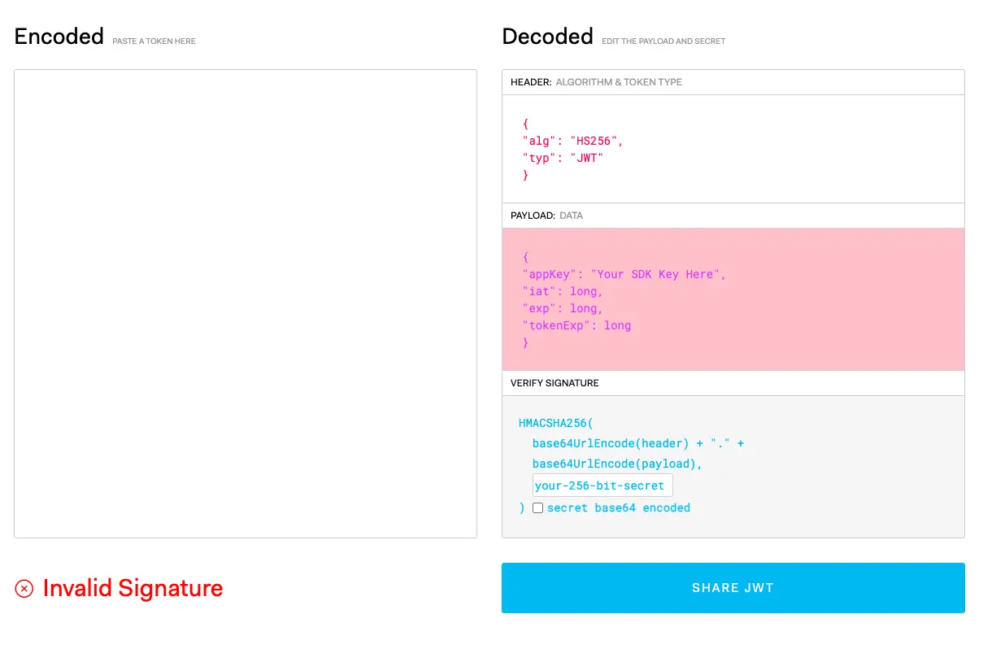Click the Decoded heading
983x649 pixels.
547,36
